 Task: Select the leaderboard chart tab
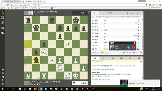coord(130,58)
